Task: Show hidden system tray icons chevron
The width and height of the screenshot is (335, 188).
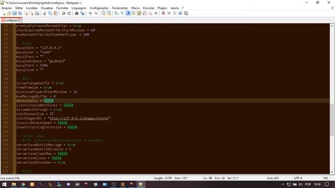Action: (283, 184)
